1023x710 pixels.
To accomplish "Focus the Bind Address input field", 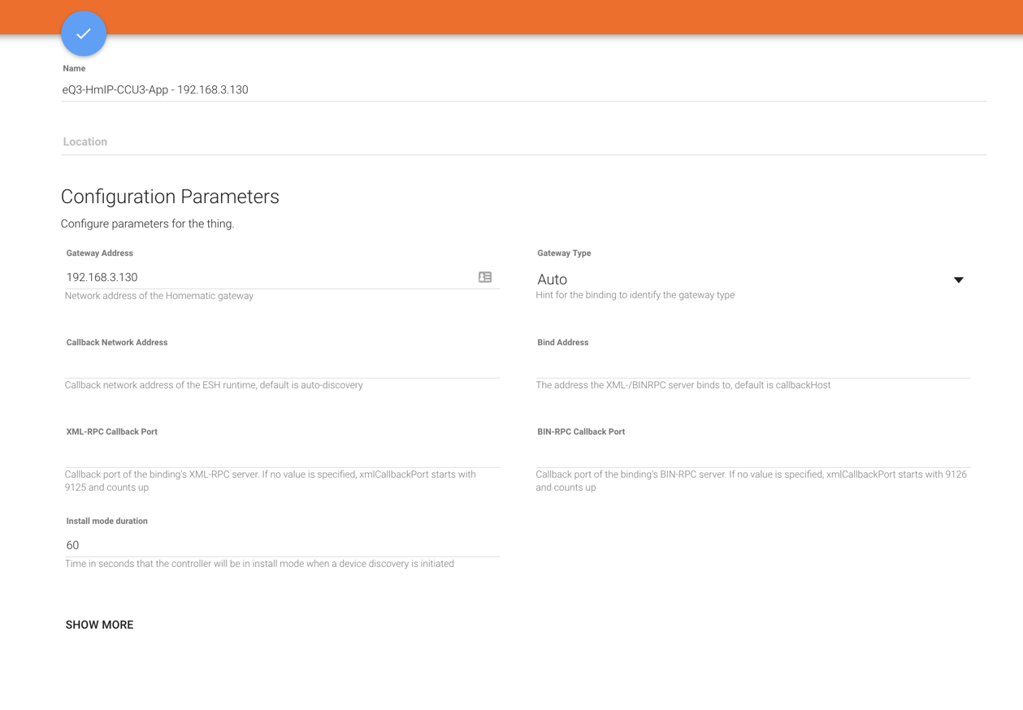I will [x=752, y=366].
